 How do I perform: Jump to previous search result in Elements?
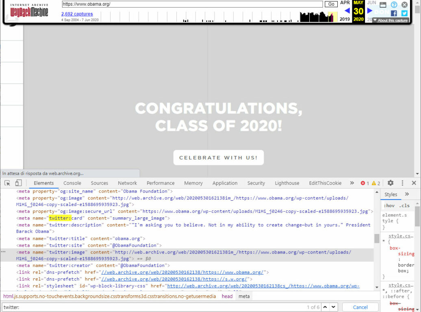pos(325,307)
